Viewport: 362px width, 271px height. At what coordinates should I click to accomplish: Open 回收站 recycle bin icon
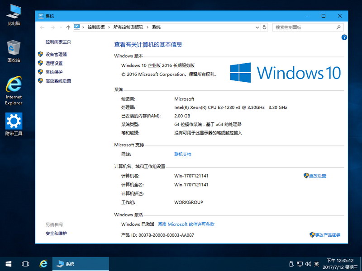click(14, 51)
